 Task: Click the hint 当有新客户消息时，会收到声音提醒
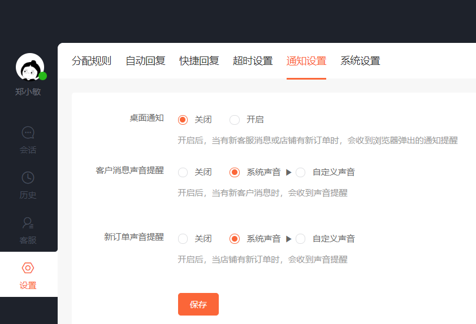tap(262, 193)
